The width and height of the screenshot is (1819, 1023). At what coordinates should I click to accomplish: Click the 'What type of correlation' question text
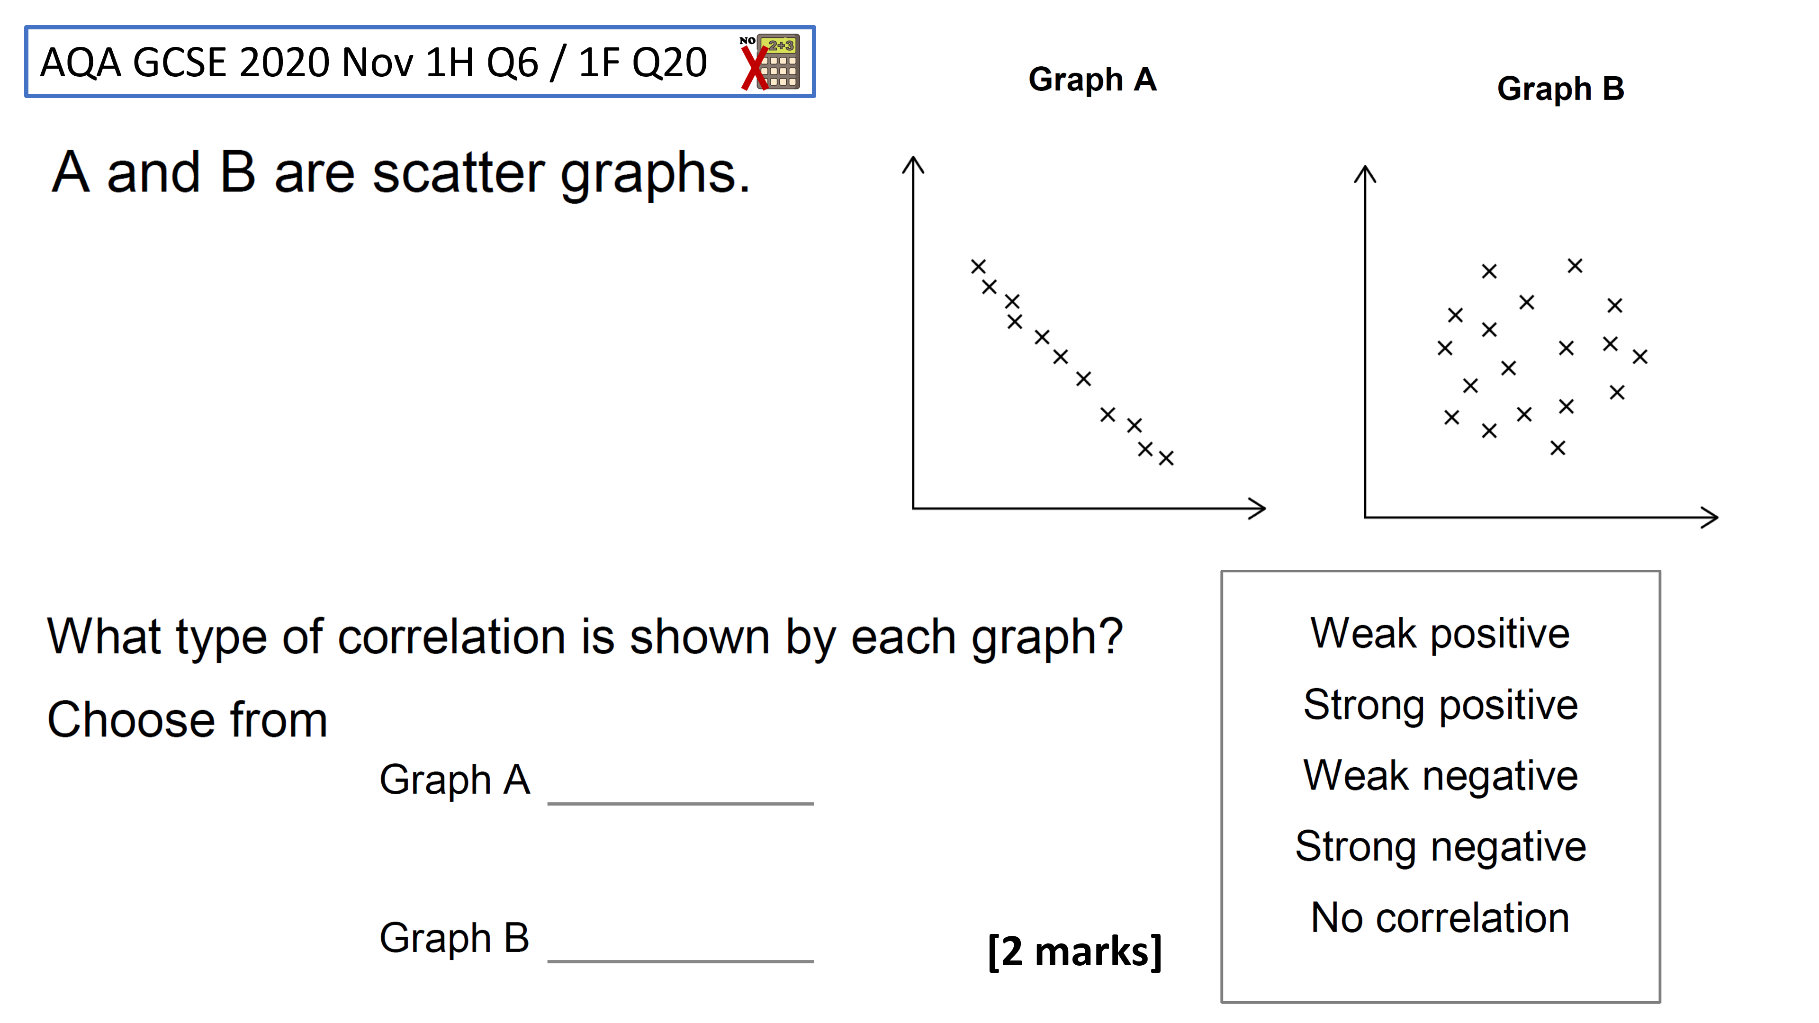point(585,637)
